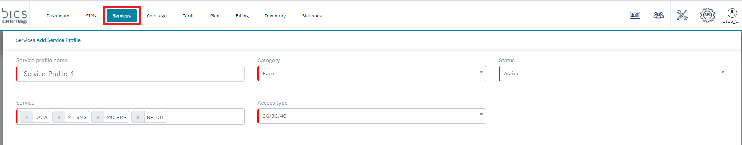742x145 pixels.
Task: Open the Billing menu item
Action: 242,16
